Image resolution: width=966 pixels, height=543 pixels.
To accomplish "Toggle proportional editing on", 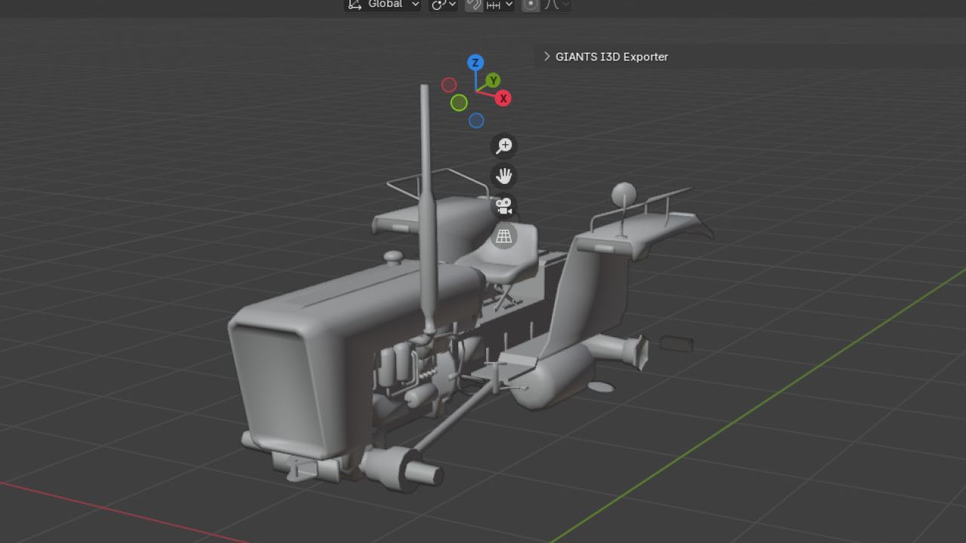I will click(531, 5).
